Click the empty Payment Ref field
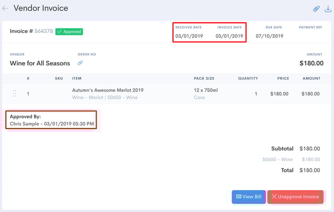334x212 pixels. [310, 36]
